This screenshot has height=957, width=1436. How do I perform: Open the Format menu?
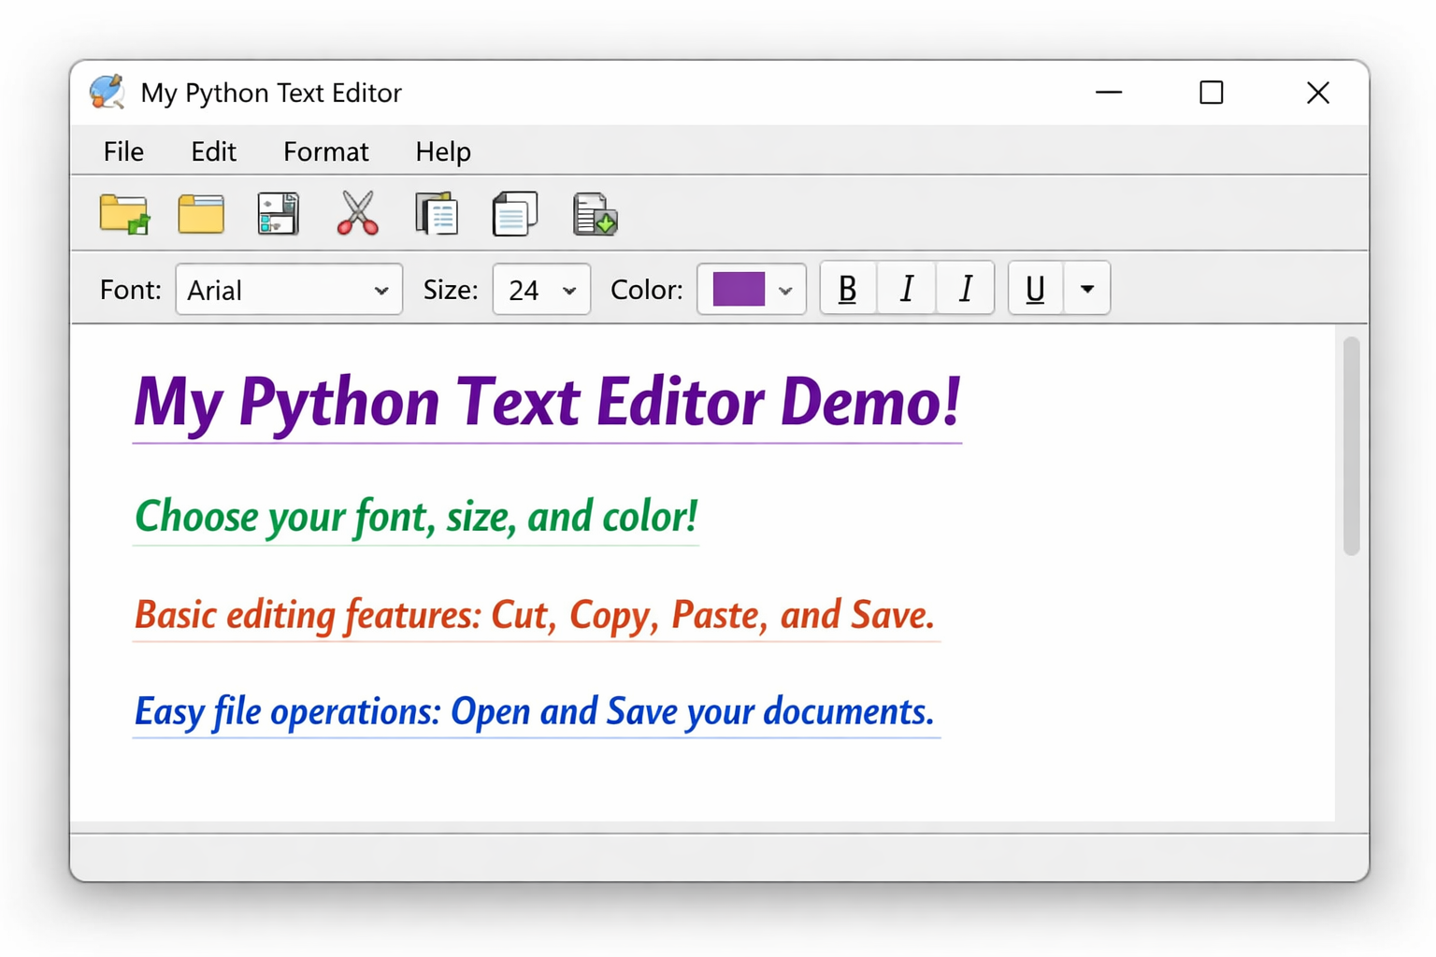[325, 151]
